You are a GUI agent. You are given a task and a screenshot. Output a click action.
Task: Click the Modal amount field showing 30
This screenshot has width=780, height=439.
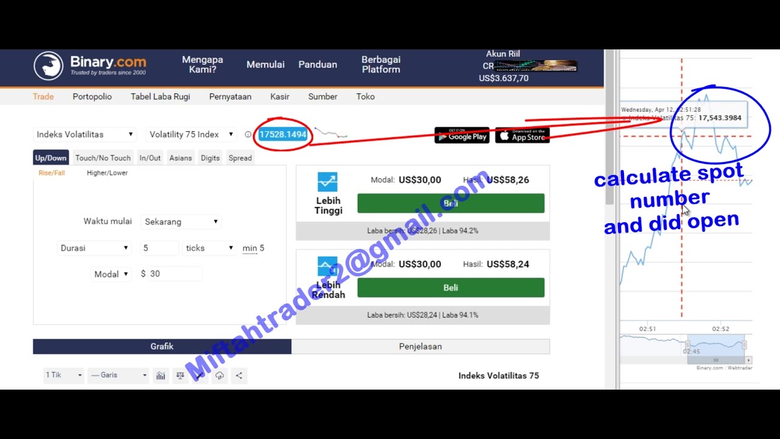(175, 274)
